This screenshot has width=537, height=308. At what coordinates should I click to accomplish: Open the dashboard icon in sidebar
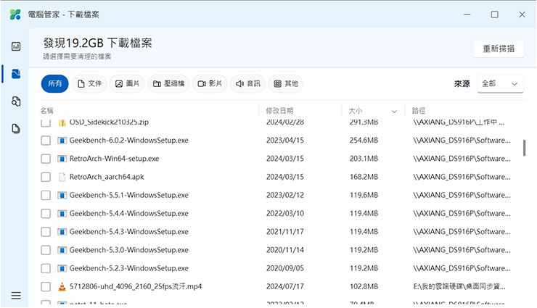click(16, 46)
